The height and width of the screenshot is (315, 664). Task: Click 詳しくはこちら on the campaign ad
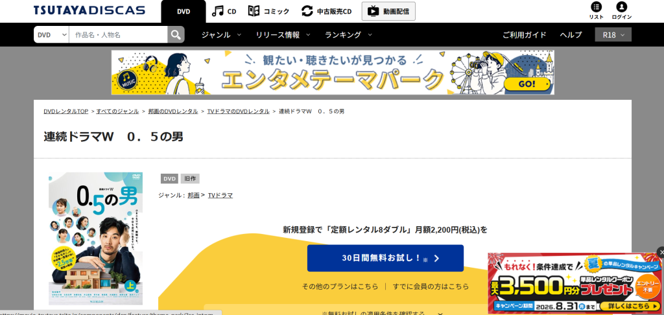(630, 305)
